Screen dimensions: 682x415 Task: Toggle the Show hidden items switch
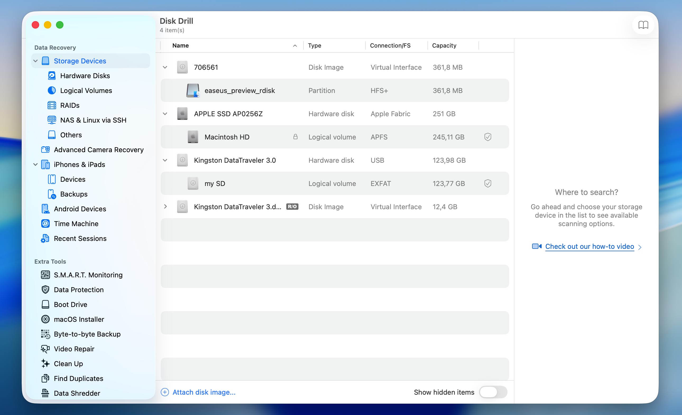click(x=493, y=392)
